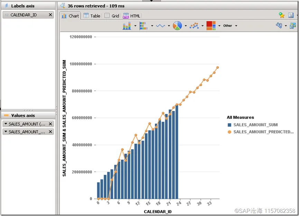Click the 600000000 y-axis label
This screenshot has width=299, height=216.
pyautogui.click(x=82, y=118)
